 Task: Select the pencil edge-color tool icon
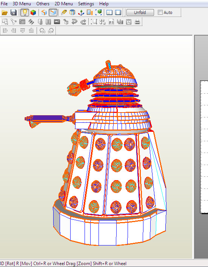pos(64,12)
